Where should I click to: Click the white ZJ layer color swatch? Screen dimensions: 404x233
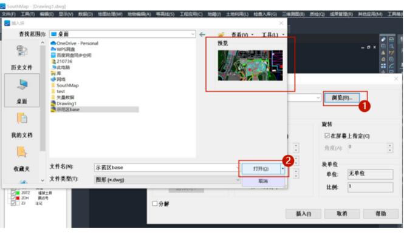[18, 203]
